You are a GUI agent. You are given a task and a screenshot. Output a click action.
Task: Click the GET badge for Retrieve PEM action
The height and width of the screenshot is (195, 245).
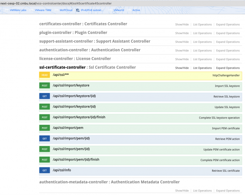[x=44, y=139]
